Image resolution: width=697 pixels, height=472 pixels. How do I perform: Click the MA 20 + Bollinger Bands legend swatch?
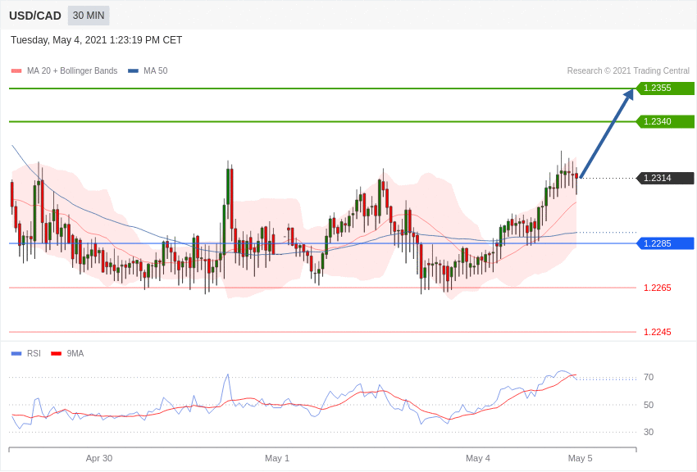(x=16, y=71)
